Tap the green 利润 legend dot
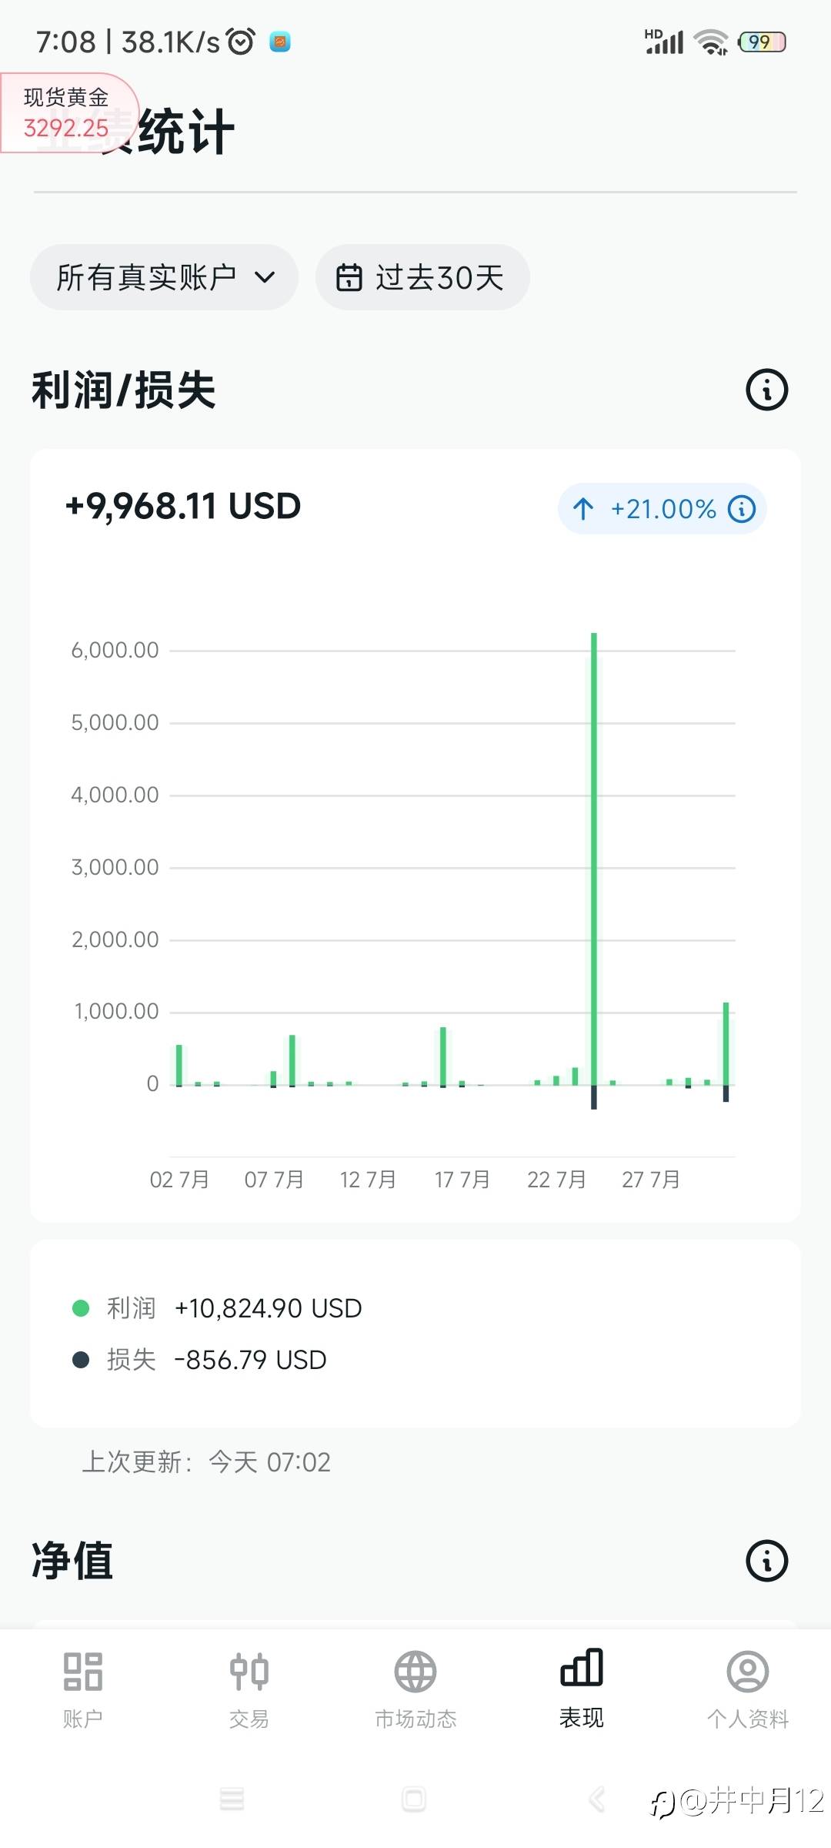This screenshot has width=831, height=1848. [x=81, y=1308]
